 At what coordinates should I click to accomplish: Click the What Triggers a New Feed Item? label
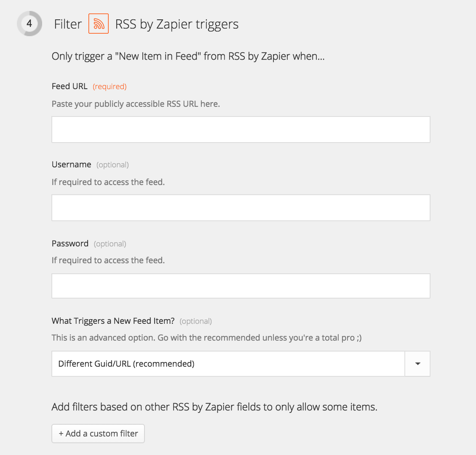coord(113,321)
